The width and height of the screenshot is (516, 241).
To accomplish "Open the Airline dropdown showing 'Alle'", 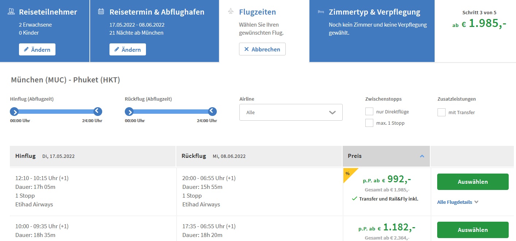I will (291, 112).
